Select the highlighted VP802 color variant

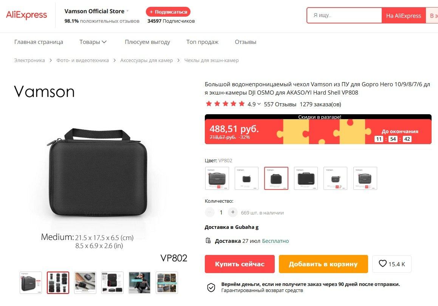pyautogui.click(x=276, y=178)
